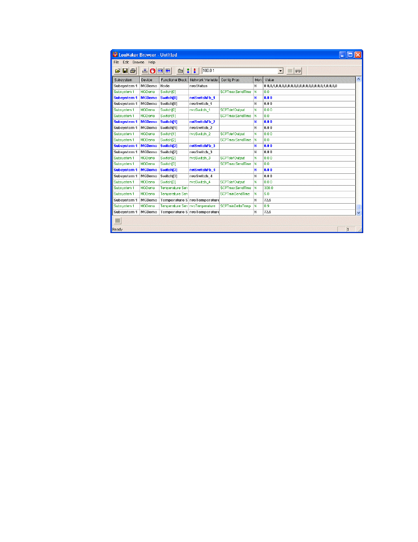The image size is (418, 542).
Task: Click the status bar panel showing 1
Action: click(x=351, y=230)
